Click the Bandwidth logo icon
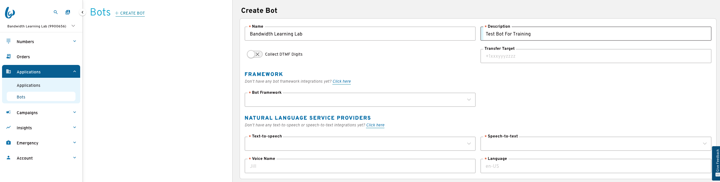This screenshot has width=720, height=182. [10, 13]
